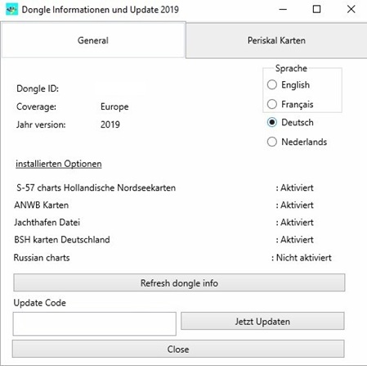367x366 pixels.
Task: Click the Russian charts Nicht aktiviert status
Action: (302, 258)
